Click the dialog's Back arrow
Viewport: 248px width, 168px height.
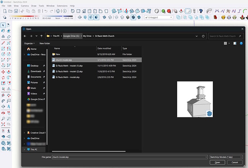[x=25, y=36]
